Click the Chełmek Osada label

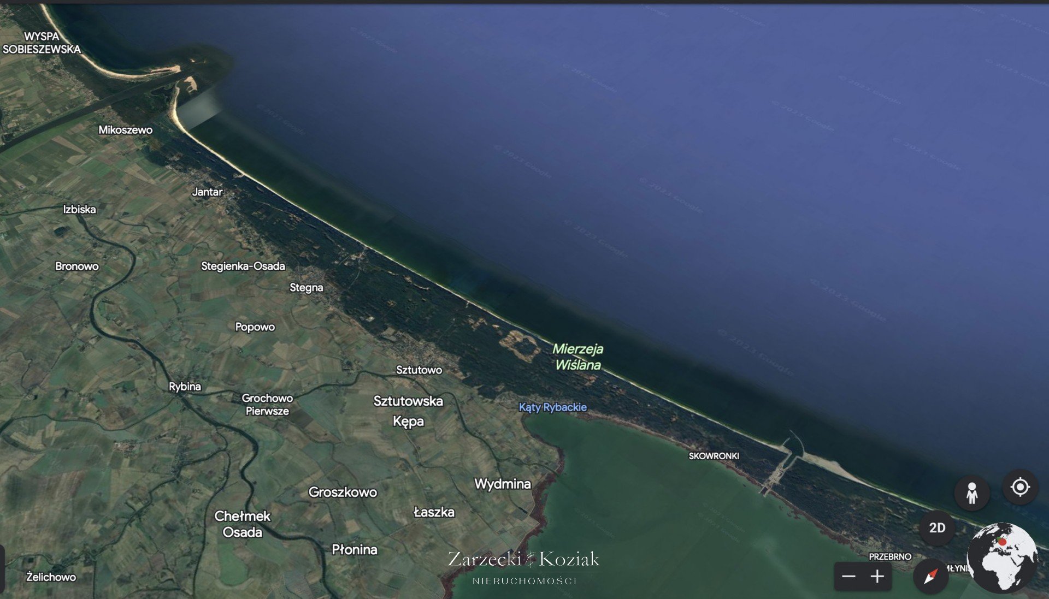click(x=242, y=524)
